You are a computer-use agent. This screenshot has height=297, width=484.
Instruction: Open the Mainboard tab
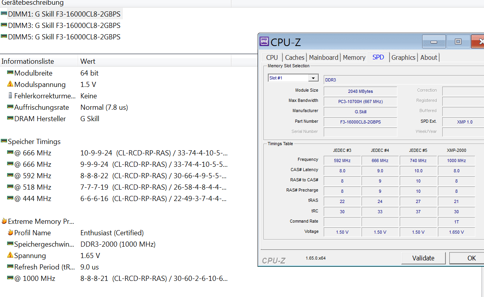(x=324, y=57)
